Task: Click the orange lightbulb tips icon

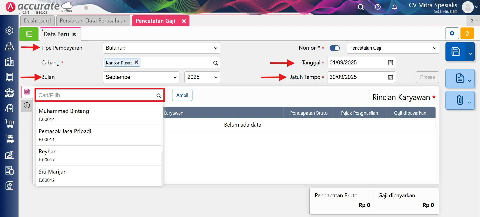Action: (467, 33)
